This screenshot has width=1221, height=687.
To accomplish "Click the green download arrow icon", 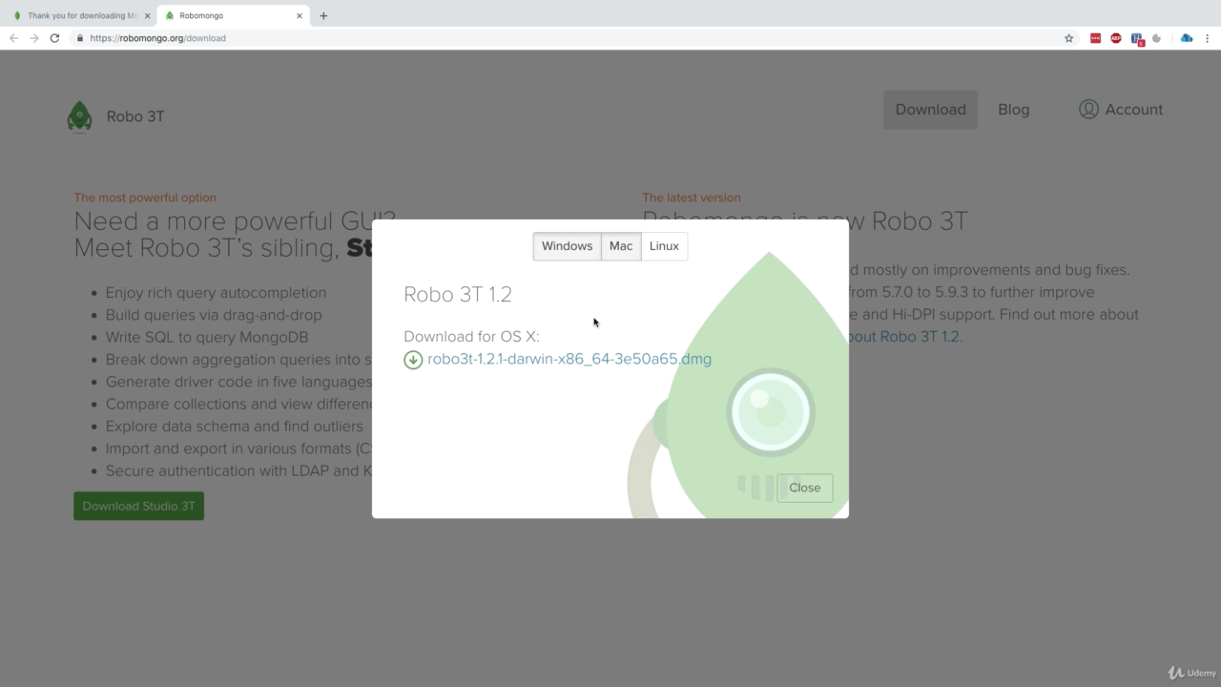I will (x=413, y=360).
